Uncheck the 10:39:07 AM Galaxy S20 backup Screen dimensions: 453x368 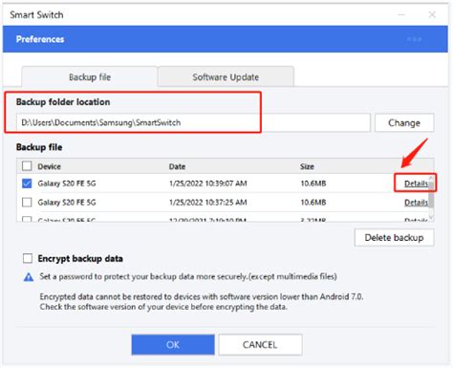click(x=27, y=184)
